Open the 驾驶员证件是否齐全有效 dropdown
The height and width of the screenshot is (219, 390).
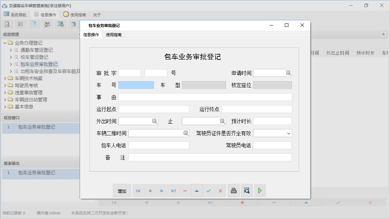tap(289, 133)
